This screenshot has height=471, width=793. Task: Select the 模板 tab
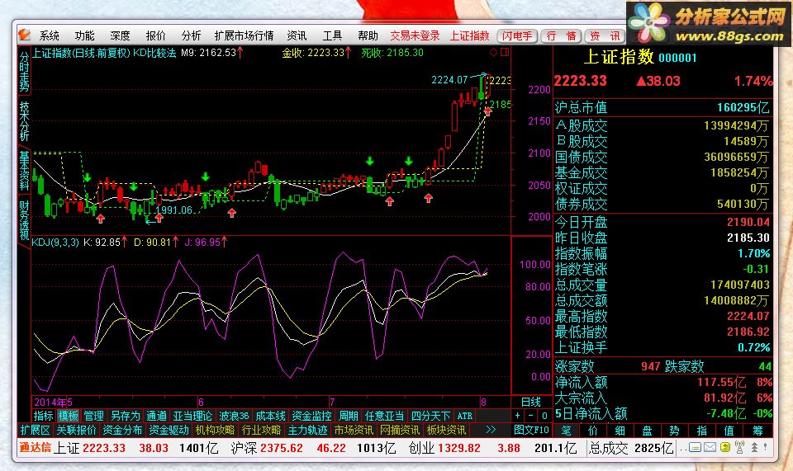68,416
